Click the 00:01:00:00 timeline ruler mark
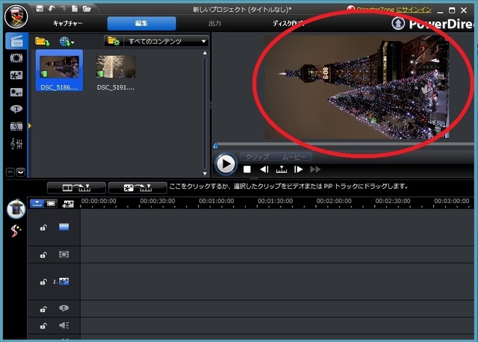Image resolution: width=478 pixels, height=342 pixels. pos(217,201)
